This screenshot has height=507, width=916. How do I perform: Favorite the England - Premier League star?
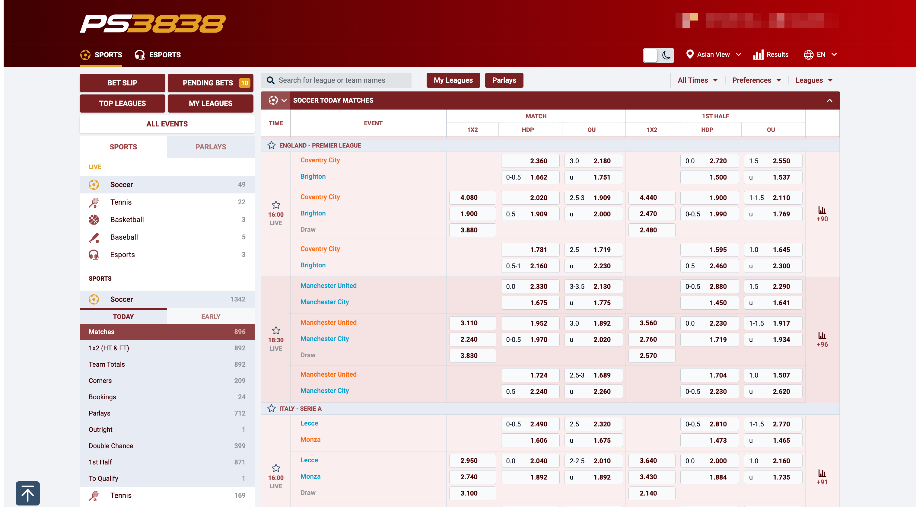tap(272, 145)
